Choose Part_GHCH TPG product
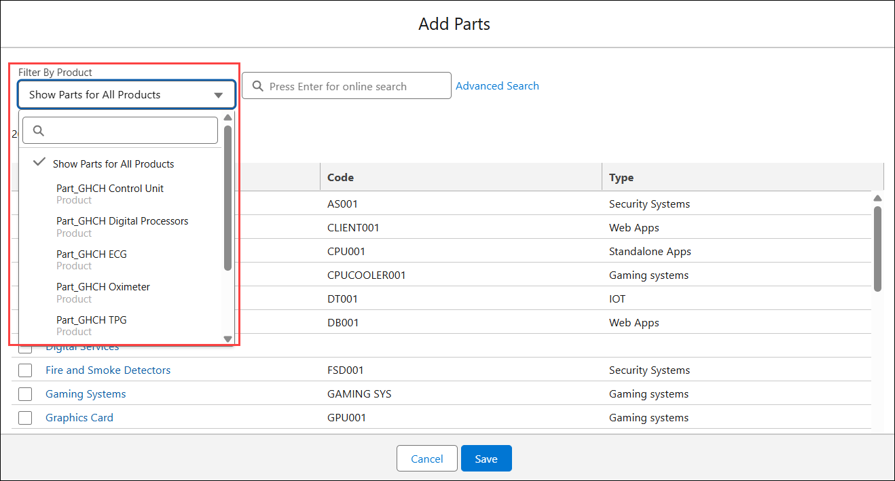Image resolution: width=895 pixels, height=481 pixels. coord(92,326)
